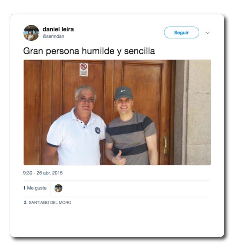Expand the chevron menu beside Seguir

click(208, 33)
